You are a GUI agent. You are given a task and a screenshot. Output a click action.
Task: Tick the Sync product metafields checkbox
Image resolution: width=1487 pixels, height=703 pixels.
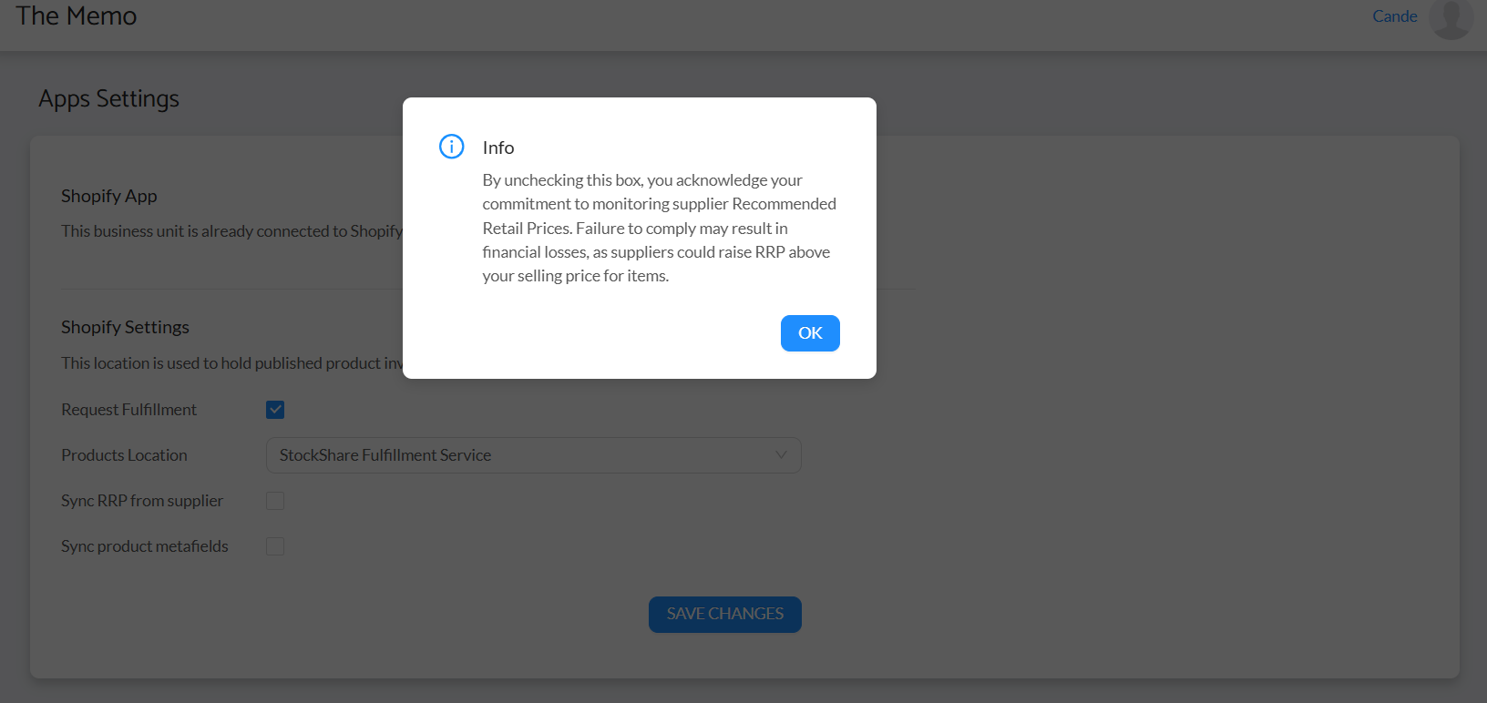(x=275, y=546)
